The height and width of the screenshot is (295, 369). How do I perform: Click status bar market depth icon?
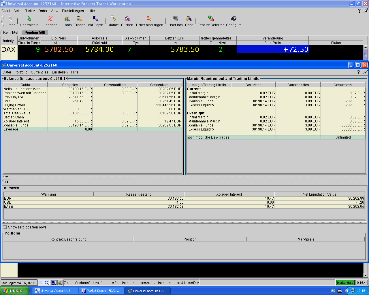[54, 283]
